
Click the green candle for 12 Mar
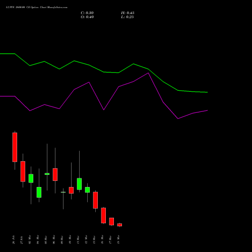(87, 190)
